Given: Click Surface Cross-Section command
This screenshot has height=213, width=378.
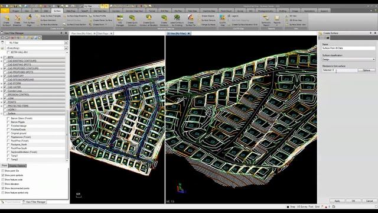Looking at the screenshot, I should point(74,24).
